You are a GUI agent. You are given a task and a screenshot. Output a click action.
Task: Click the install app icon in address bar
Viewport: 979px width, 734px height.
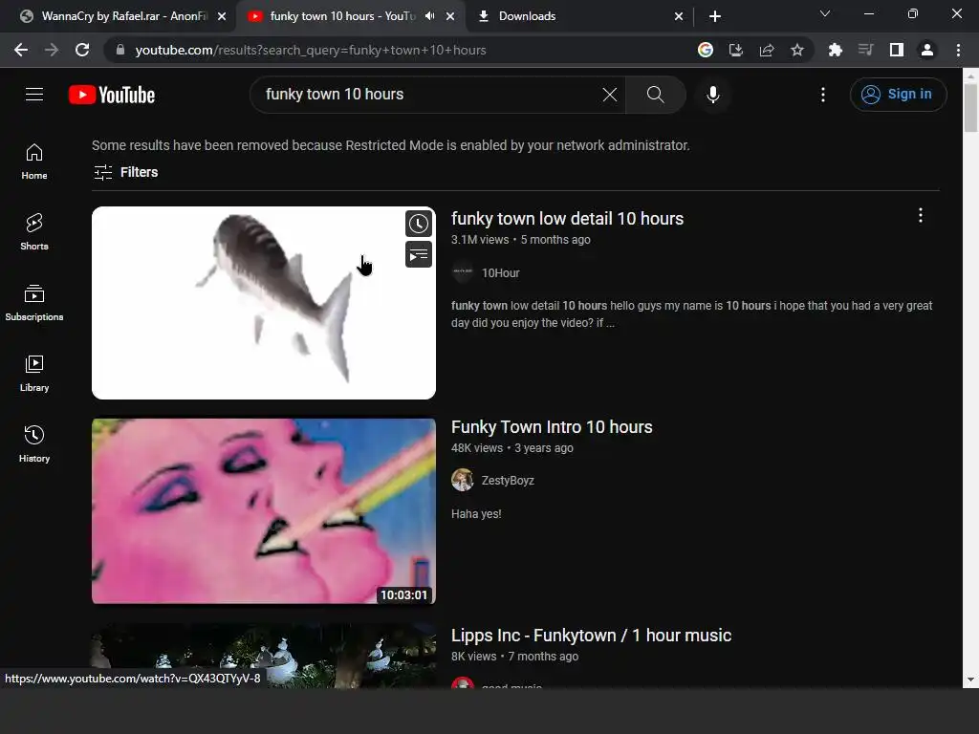pos(736,50)
